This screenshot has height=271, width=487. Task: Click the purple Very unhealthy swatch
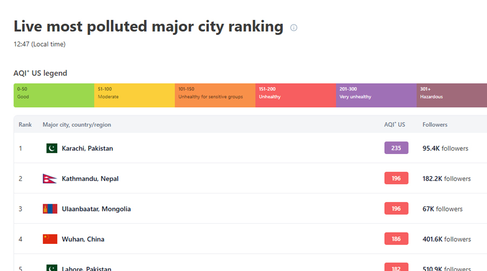click(x=376, y=95)
